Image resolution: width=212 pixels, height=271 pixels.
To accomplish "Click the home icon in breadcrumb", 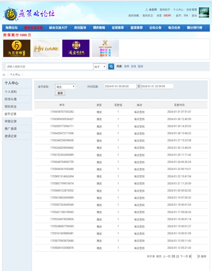I will pos(4,75).
